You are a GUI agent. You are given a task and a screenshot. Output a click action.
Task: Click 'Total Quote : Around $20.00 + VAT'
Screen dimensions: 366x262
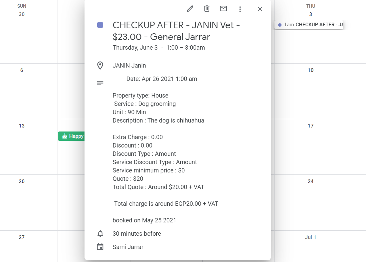click(158, 187)
